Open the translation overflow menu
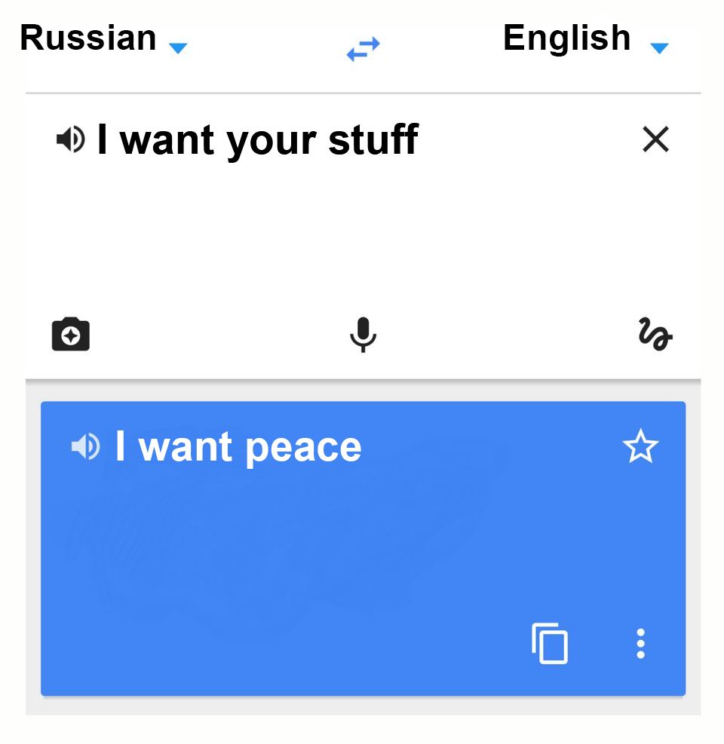Viewport: 724px width, 744px height. (640, 644)
